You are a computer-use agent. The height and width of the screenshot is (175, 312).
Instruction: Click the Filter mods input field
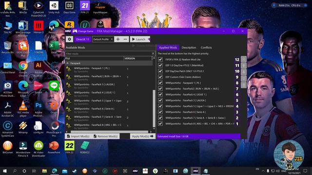pyautogui.click(x=108, y=53)
